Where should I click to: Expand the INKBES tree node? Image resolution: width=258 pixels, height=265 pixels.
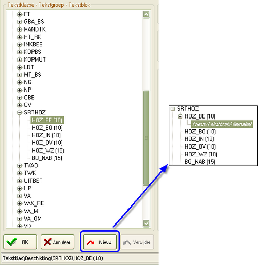[x=19, y=45]
